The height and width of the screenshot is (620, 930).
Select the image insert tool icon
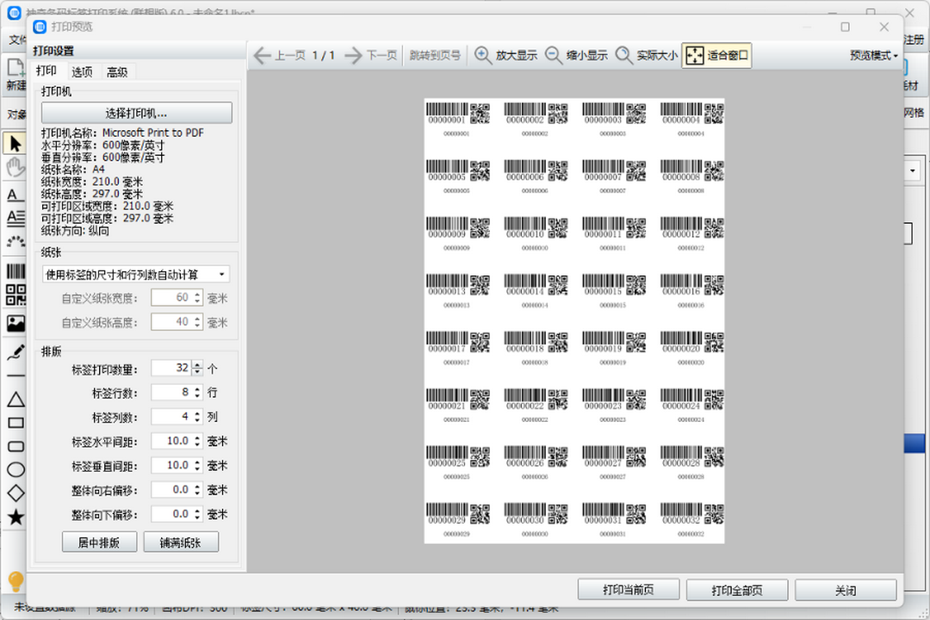15,324
